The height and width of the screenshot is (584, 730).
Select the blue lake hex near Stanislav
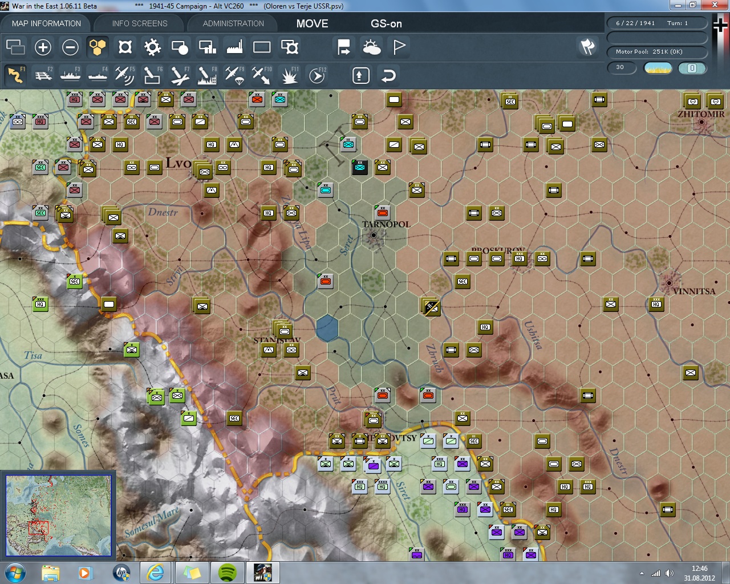pyautogui.click(x=327, y=328)
